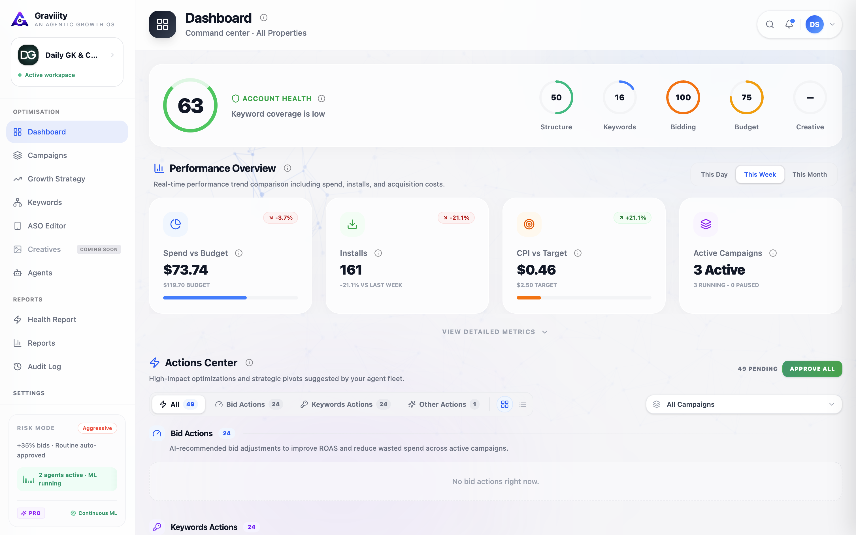Open Audit Log in the sidebar

67,367
